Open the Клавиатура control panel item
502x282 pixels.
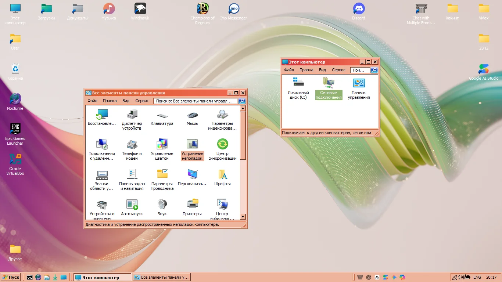pos(162,117)
